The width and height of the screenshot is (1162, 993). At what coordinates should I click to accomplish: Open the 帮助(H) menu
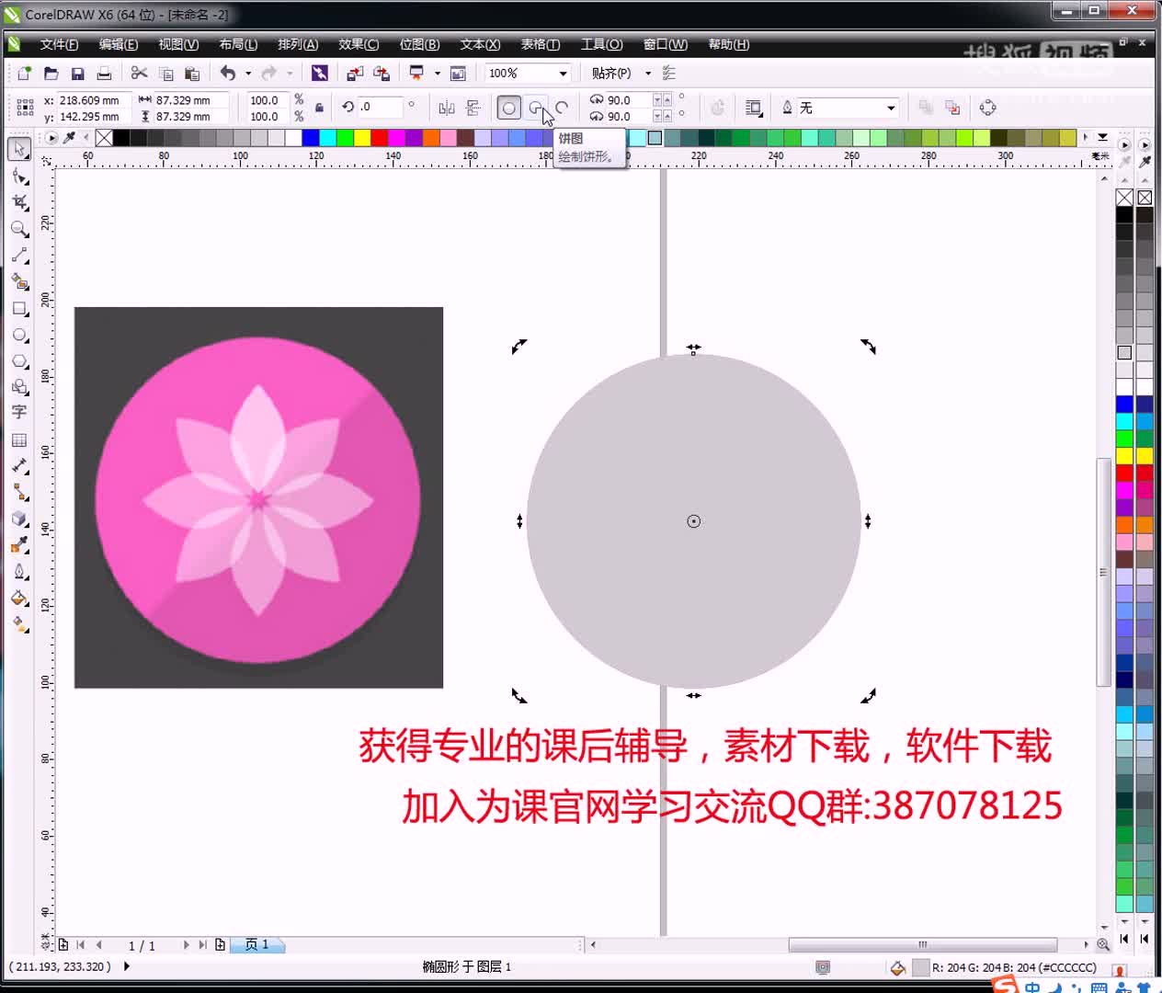(x=728, y=44)
